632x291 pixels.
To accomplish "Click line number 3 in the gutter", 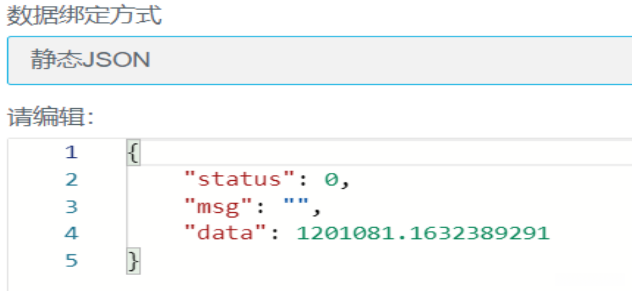I will coord(71,207).
